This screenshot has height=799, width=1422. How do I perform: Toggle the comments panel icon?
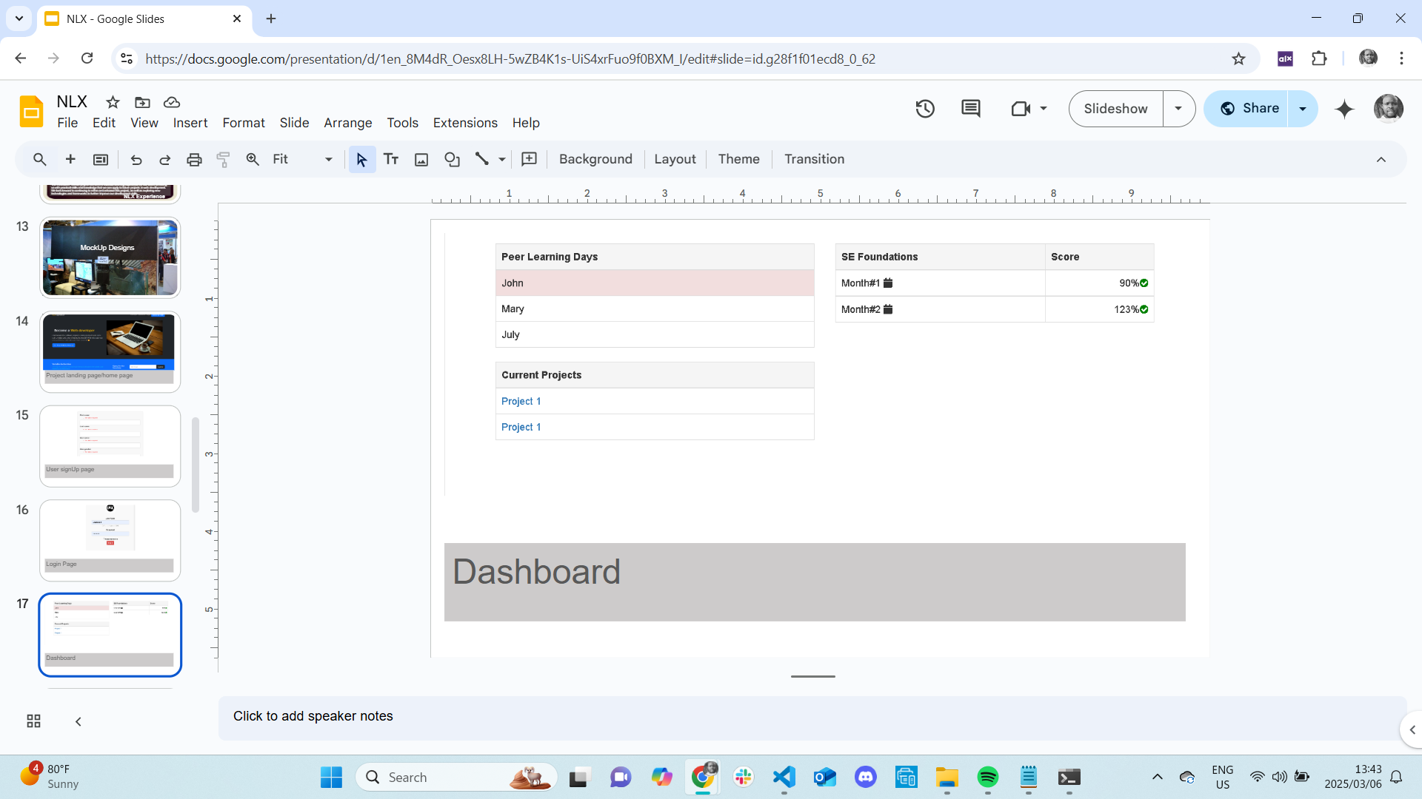point(971,108)
